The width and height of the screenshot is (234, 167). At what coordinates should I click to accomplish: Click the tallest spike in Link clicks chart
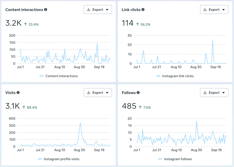click(x=212, y=40)
